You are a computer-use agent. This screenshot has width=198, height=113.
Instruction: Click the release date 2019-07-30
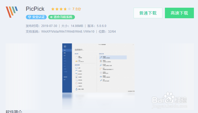point(49,26)
